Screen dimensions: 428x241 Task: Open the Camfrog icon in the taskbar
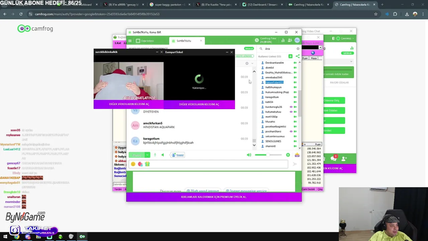82,237
